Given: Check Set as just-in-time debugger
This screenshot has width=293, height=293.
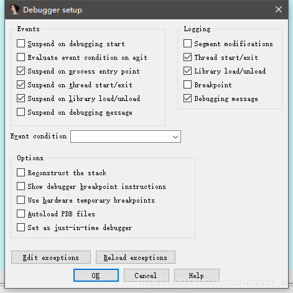Looking at the screenshot, I should coord(21,228).
